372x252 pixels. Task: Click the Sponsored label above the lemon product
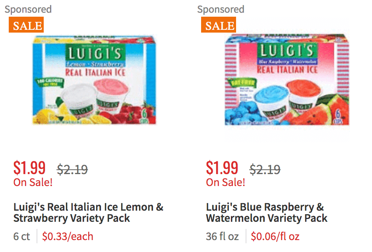(x=28, y=9)
